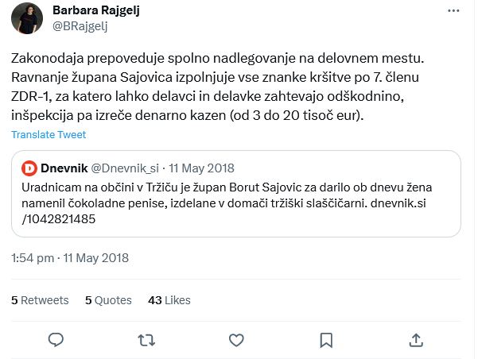View the 5 Quotes list
This screenshot has height=359, width=478.
pos(108,300)
